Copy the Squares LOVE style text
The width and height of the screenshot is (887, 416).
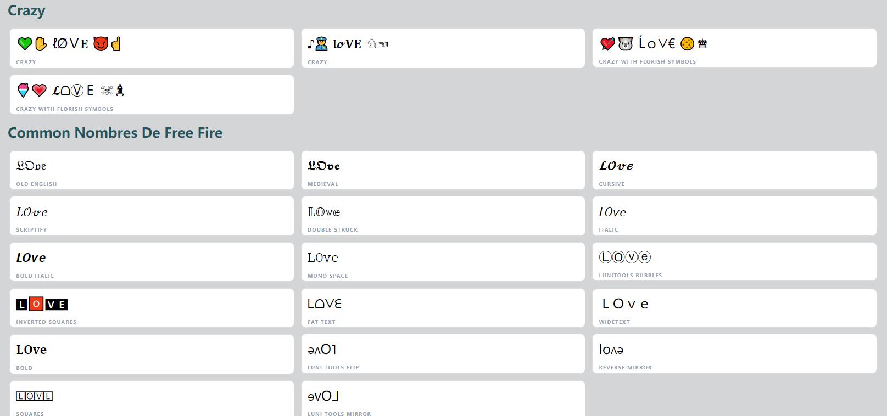152,399
